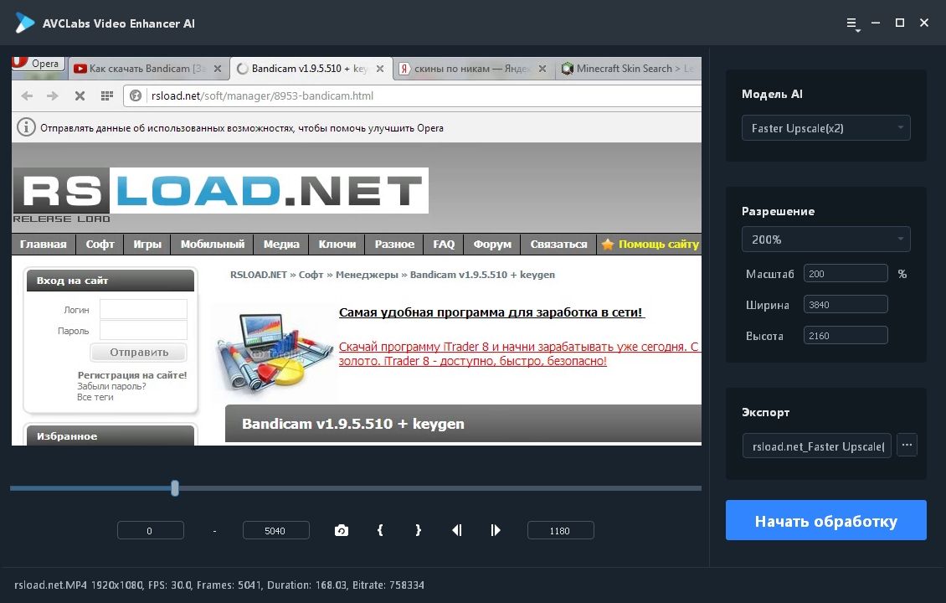This screenshot has width=946, height=603.
Task: Click the 'Масштаб' label
Action: pos(770,274)
